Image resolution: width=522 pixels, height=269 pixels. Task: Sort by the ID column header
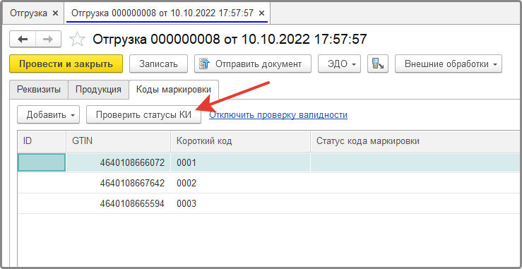[x=42, y=141]
